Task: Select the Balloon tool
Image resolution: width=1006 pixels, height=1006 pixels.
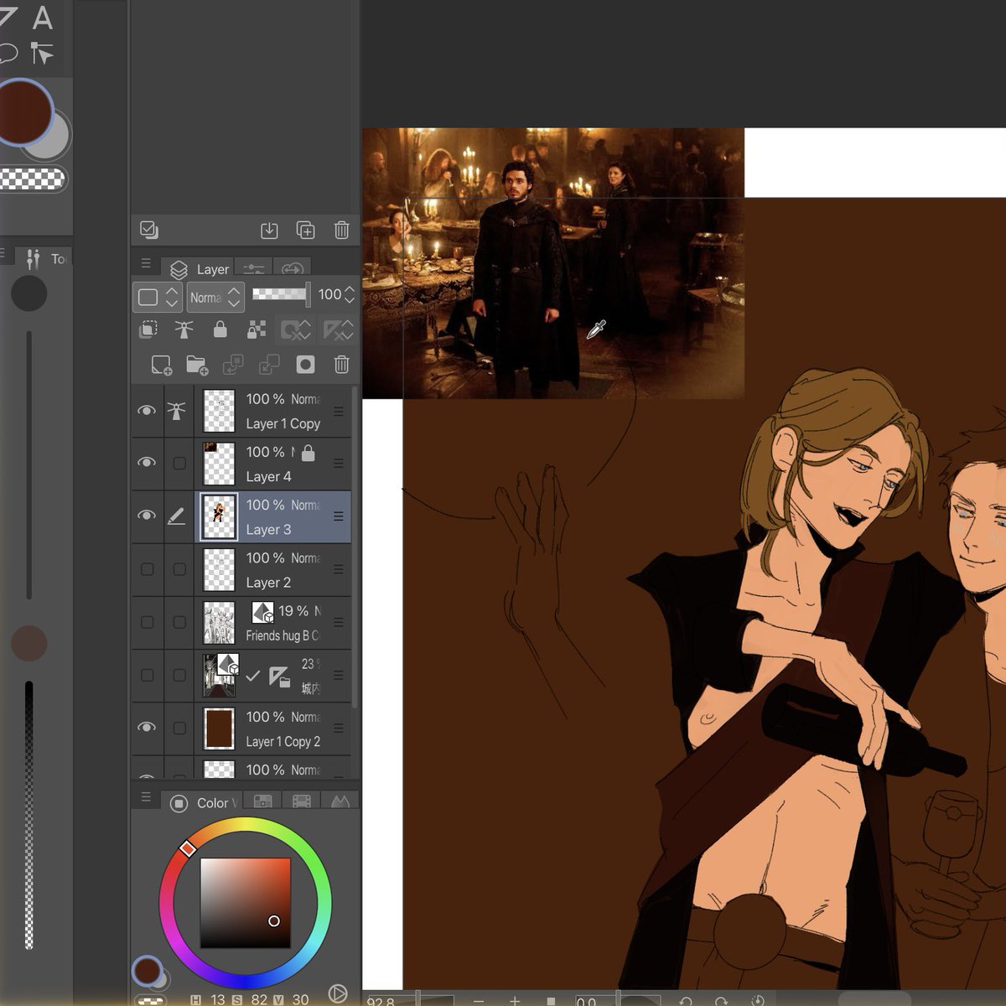Action: (x=8, y=54)
